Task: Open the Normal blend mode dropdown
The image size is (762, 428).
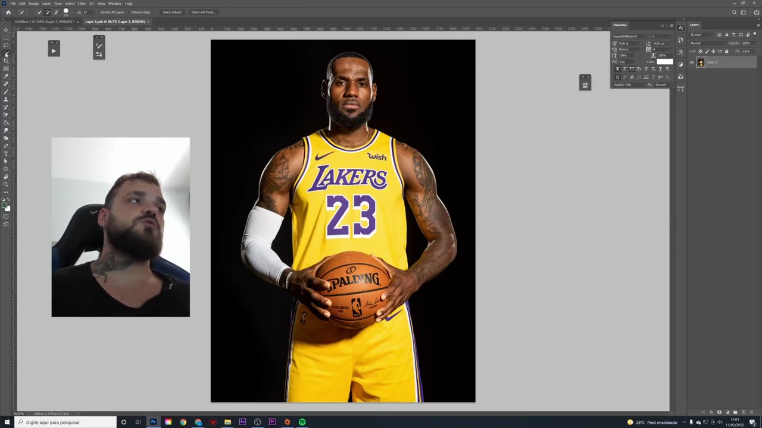Action: tap(708, 43)
